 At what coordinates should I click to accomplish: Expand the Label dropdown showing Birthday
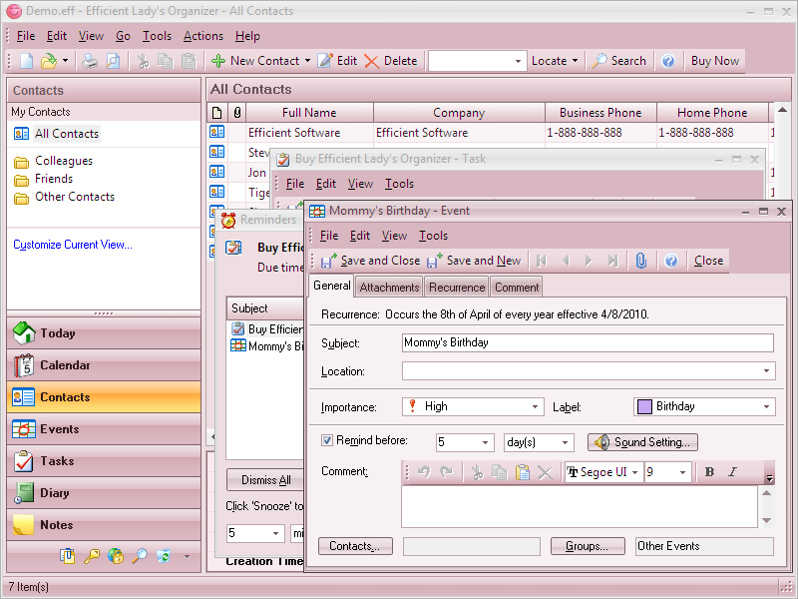pyautogui.click(x=766, y=406)
